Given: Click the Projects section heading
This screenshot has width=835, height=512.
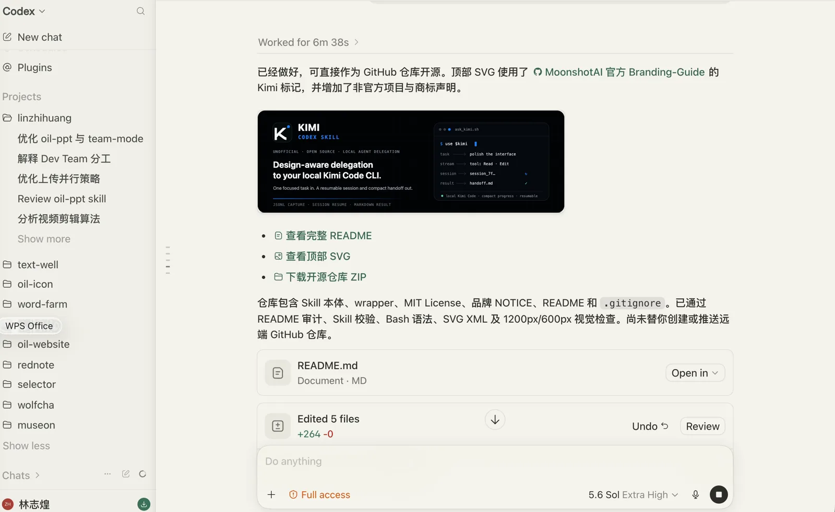Looking at the screenshot, I should click(x=21, y=96).
